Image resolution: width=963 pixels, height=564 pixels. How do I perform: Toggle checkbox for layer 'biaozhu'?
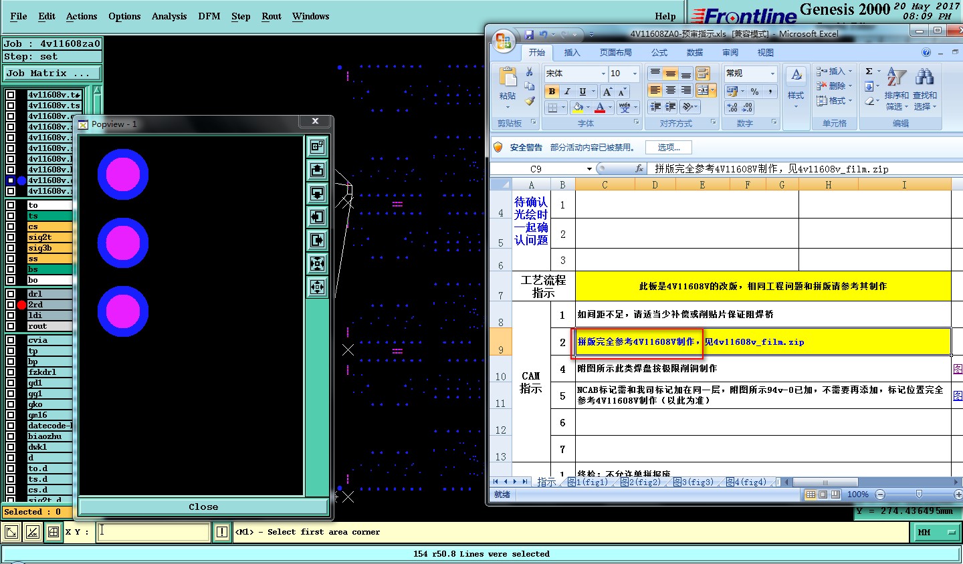tap(11, 436)
